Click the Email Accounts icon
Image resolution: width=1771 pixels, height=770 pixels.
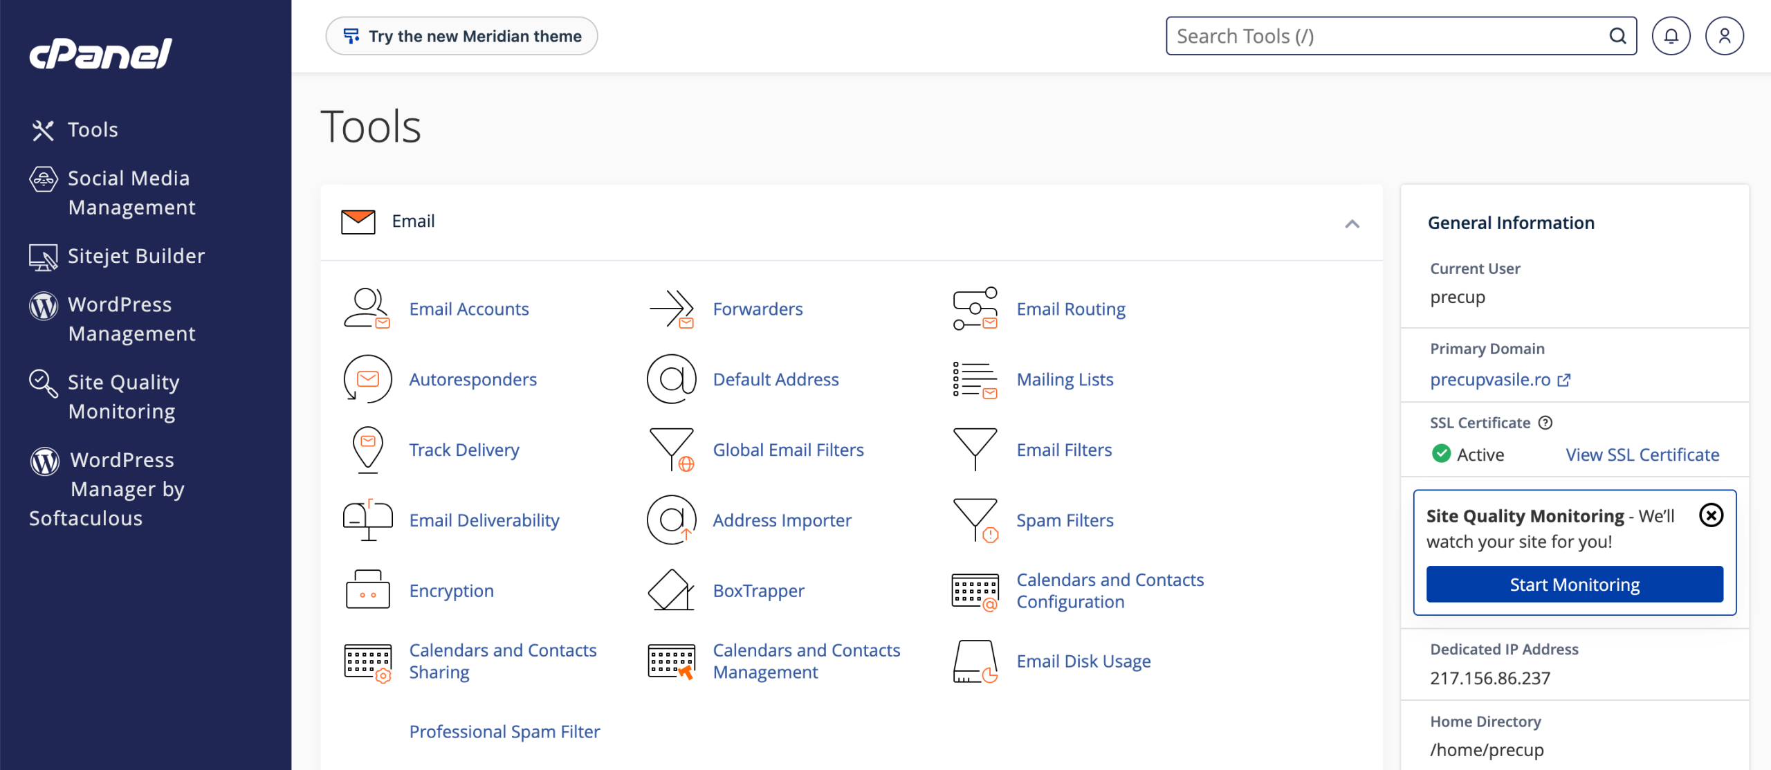(x=367, y=309)
